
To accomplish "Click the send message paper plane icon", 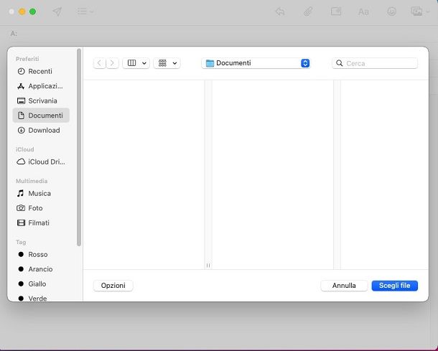I will click(x=57, y=11).
